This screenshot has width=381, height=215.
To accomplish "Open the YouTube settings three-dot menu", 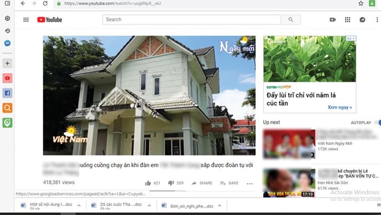I will [x=377, y=20].
